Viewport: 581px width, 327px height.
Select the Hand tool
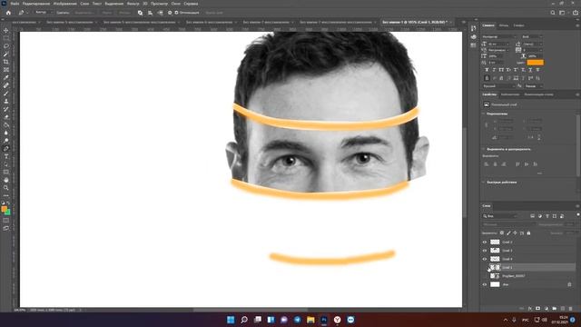pyautogui.click(x=6, y=180)
